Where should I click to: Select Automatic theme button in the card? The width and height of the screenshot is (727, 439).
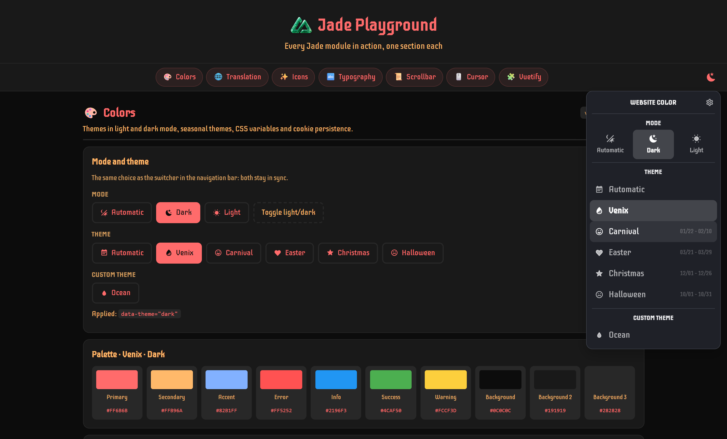[122, 253]
